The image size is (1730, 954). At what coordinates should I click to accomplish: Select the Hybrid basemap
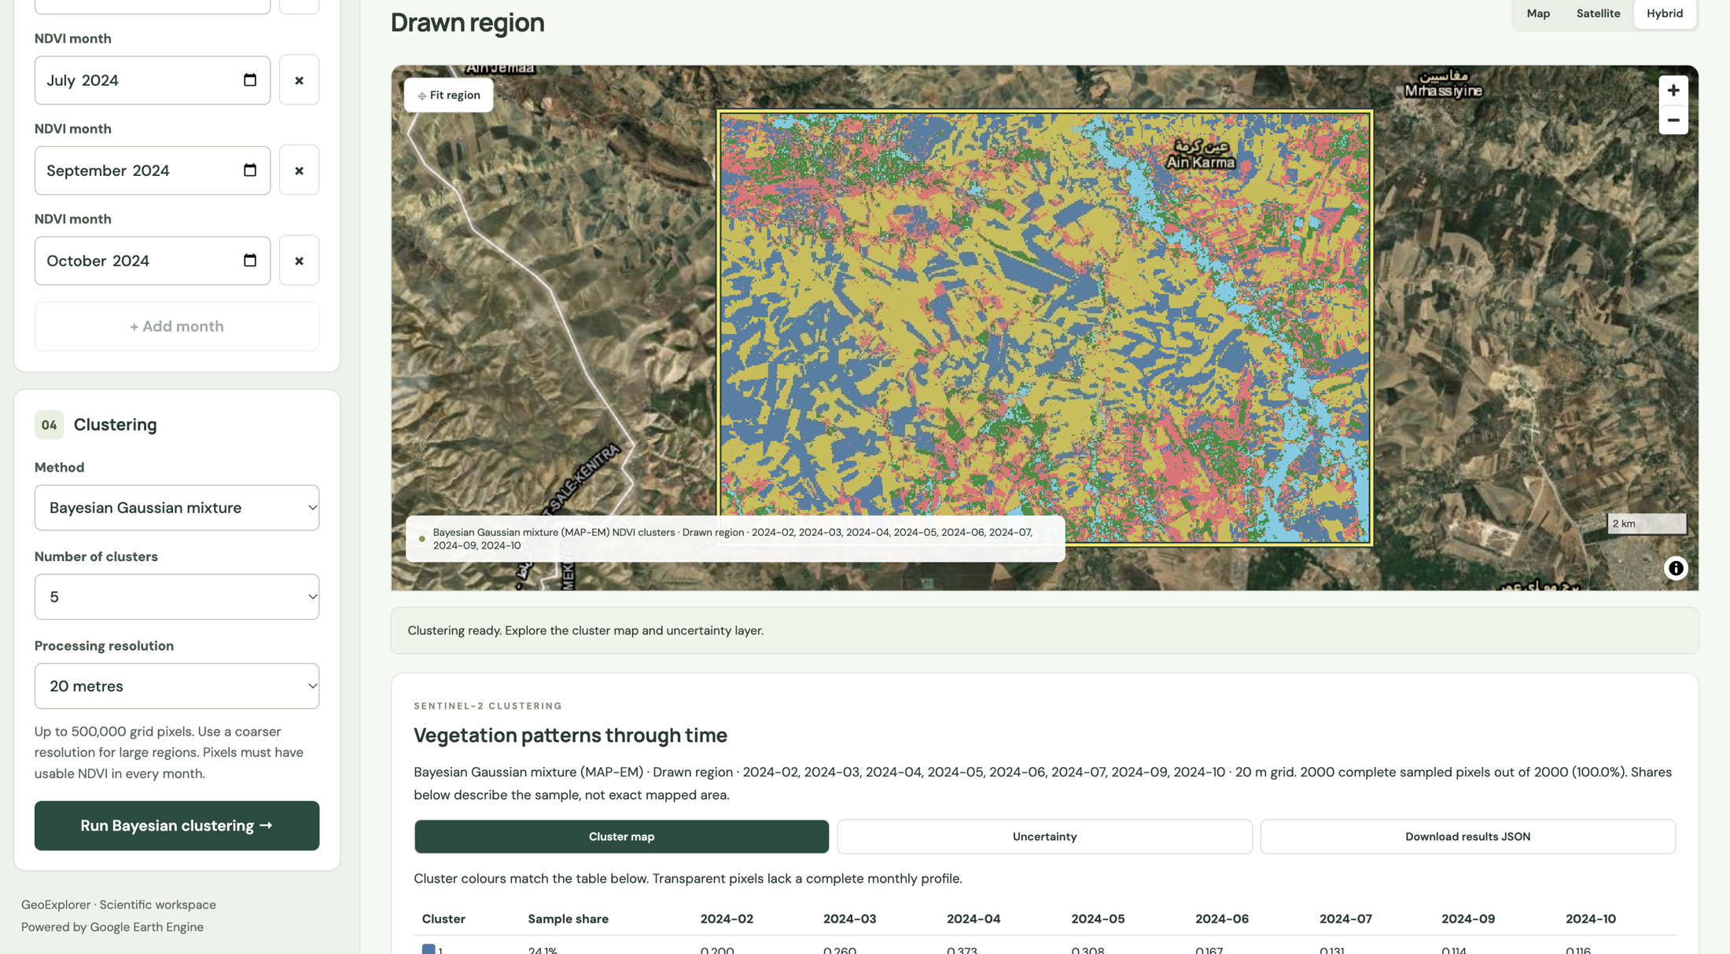click(x=1665, y=13)
